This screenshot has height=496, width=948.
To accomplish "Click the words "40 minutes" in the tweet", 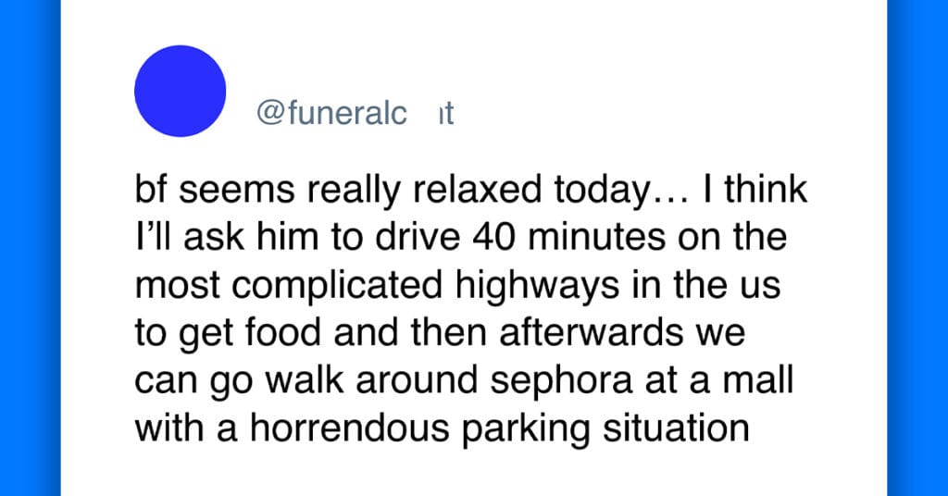I will [569, 238].
